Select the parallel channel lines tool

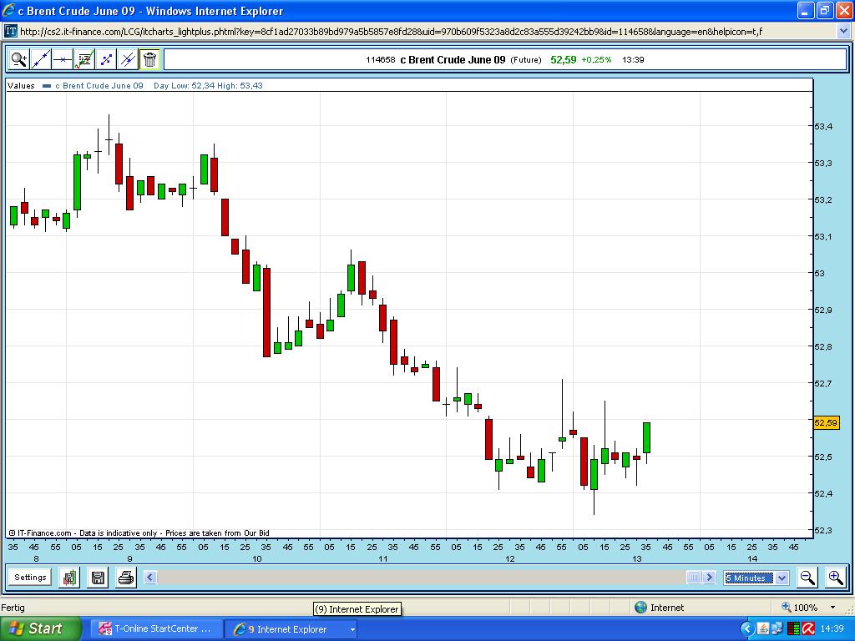(x=128, y=59)
